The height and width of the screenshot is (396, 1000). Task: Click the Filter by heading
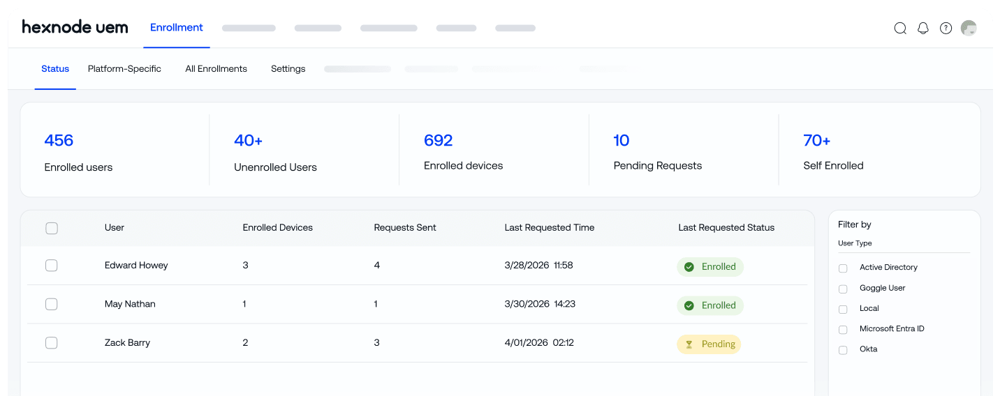point(855,224)
